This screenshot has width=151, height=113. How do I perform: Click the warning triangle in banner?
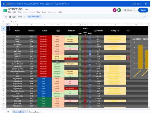[x=4, y=4]
